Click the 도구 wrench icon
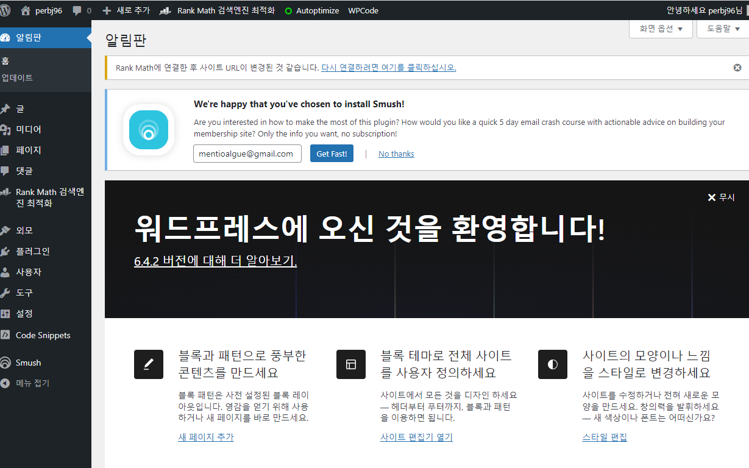 5,293
